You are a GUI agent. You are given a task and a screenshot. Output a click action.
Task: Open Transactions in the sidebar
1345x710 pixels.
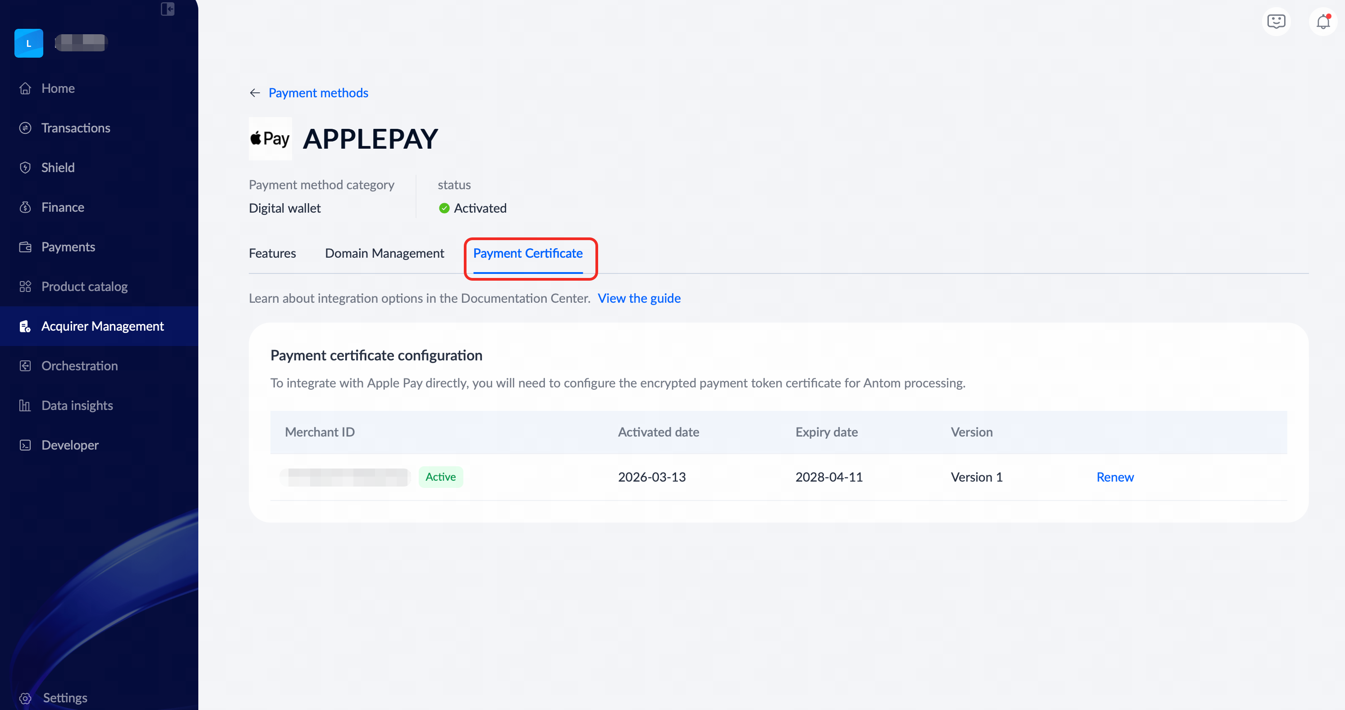(76, 128)
